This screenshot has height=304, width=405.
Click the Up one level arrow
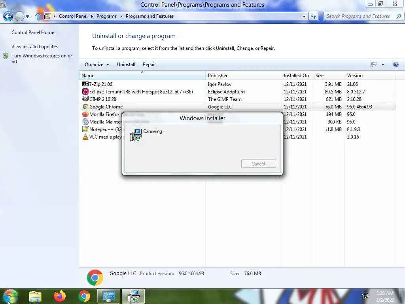pos(38,16)
